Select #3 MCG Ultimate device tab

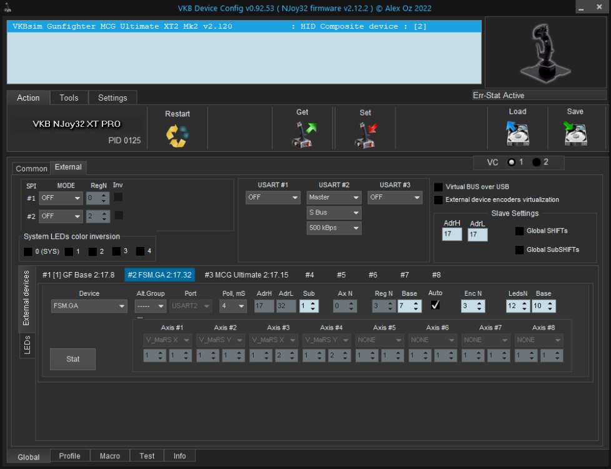point(246,275)
